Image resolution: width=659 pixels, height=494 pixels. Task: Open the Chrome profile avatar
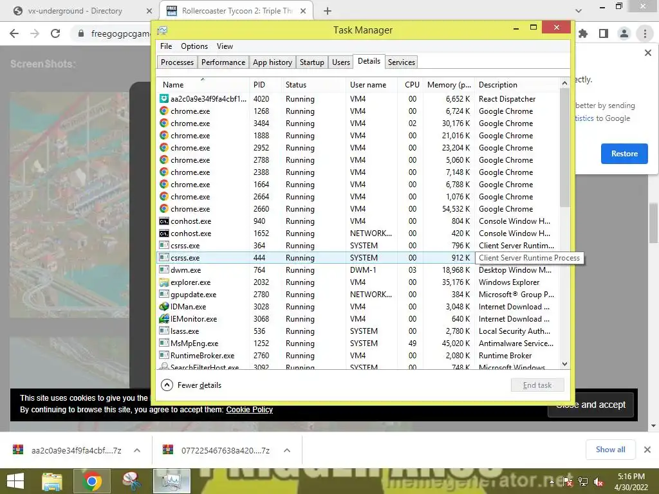(x=624, y=33)
